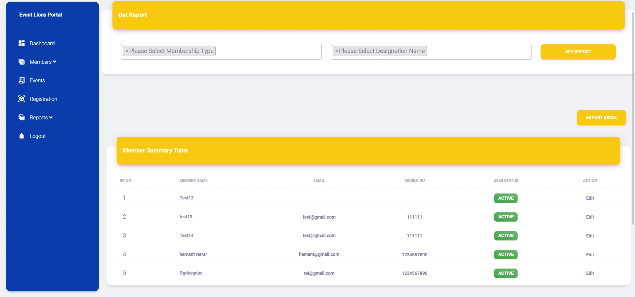Open the Membership Type select box

point(268,52)
